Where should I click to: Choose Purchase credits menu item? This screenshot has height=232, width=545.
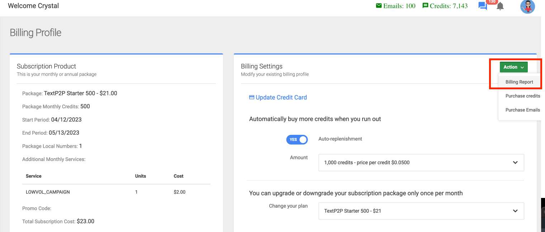523,96
